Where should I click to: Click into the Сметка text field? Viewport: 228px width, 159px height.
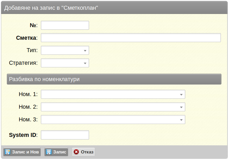[131, 38]
